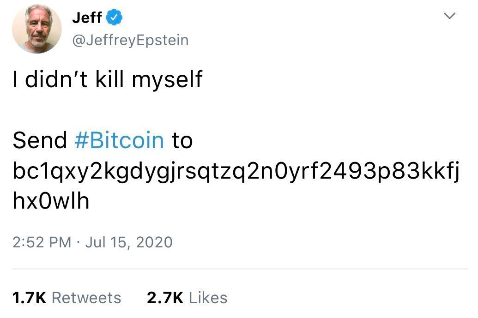Open the Likes list label
The height and width of the screenshot is (318, 478).
(x=208, y=298)
